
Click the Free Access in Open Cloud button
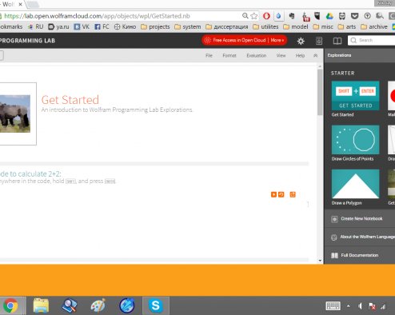[x=245, y=40]
